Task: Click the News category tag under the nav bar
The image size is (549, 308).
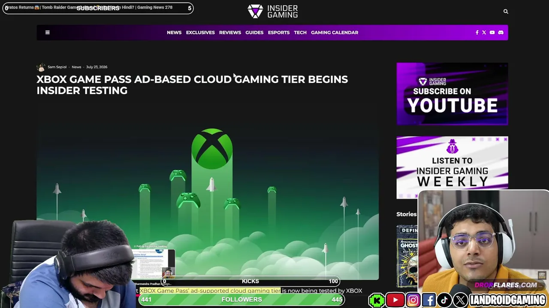Action: [76, 67]
